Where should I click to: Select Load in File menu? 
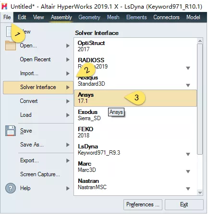click(x=38, y=115)
